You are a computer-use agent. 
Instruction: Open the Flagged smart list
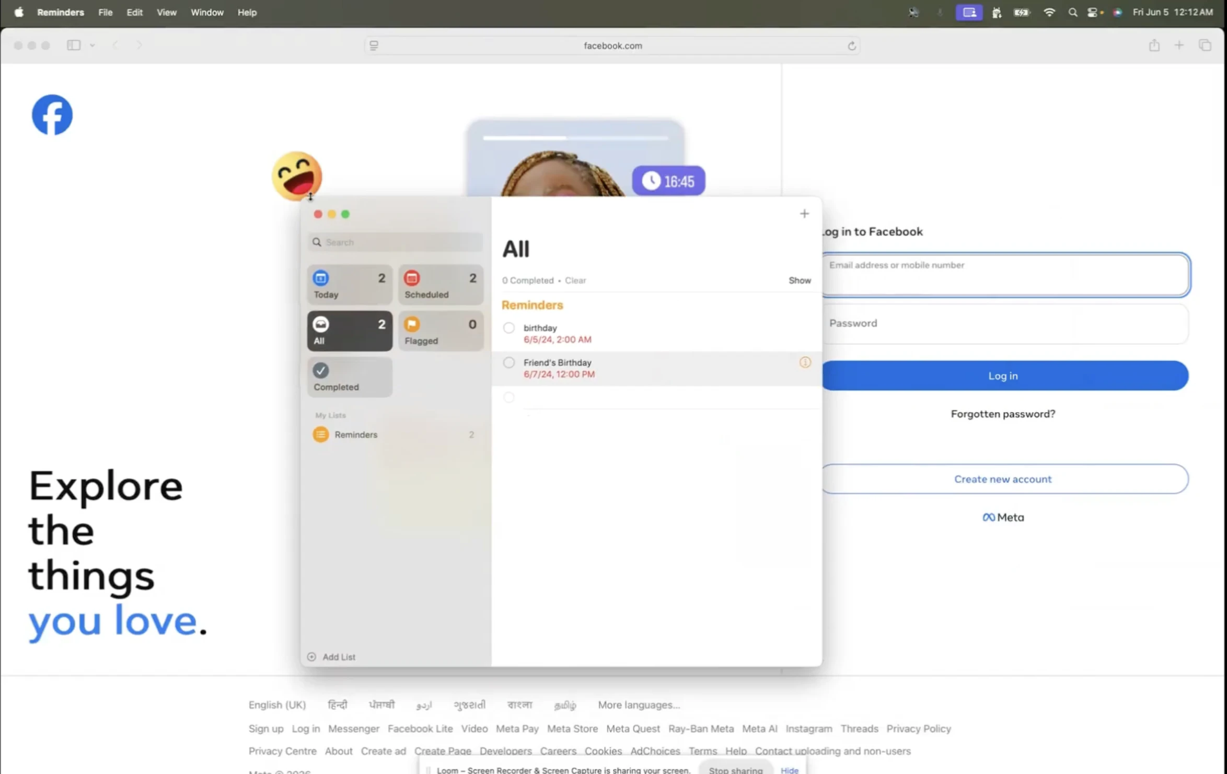441,331
